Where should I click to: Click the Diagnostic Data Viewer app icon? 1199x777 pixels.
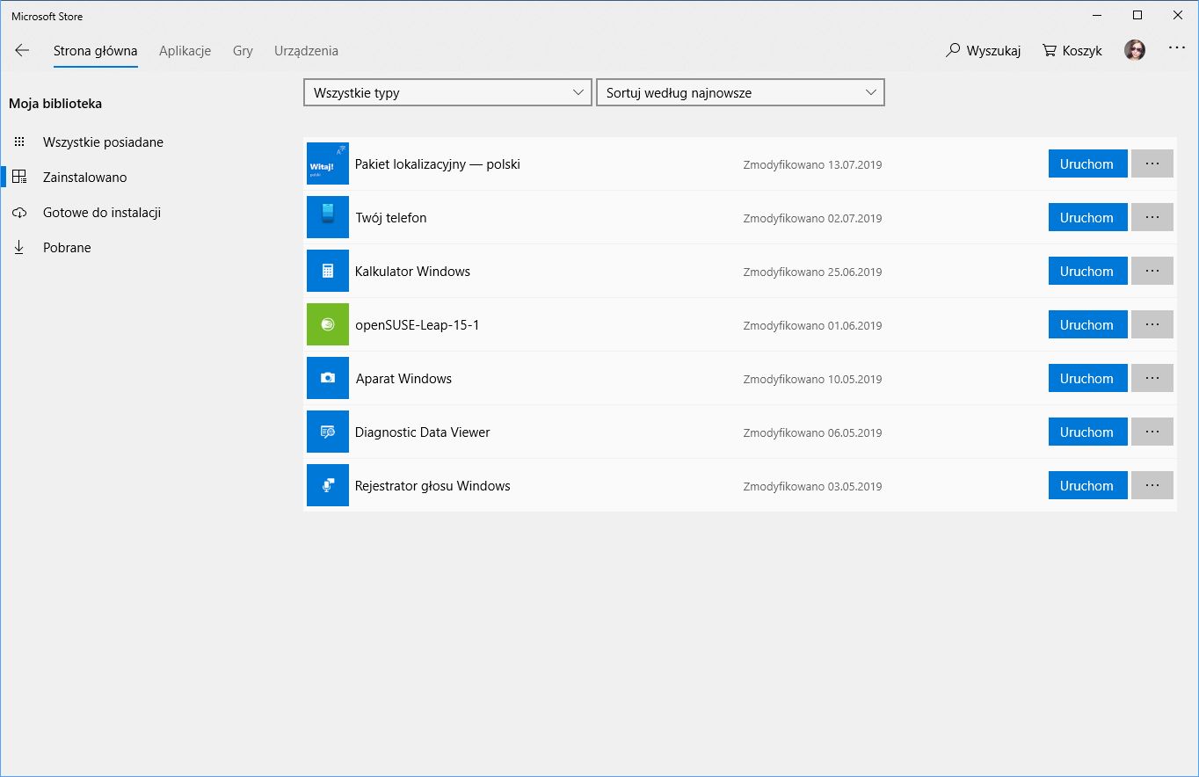pos(328,432)
